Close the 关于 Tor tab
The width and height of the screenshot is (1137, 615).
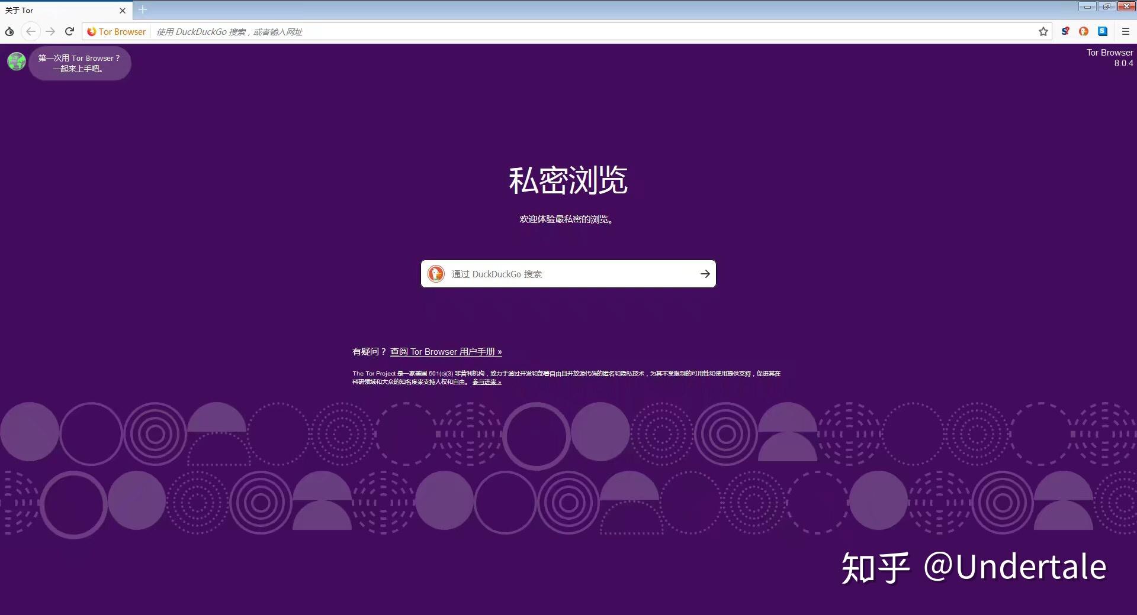tap(123, 11)
